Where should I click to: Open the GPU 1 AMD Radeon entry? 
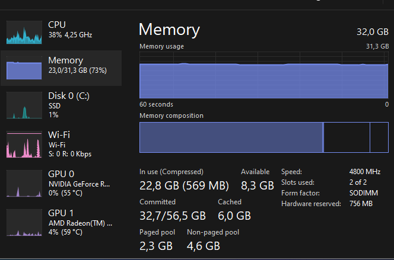click(x=61, y=222)
